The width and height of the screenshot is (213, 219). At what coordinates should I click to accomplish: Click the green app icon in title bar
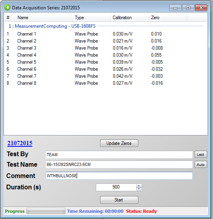[7, 7]
